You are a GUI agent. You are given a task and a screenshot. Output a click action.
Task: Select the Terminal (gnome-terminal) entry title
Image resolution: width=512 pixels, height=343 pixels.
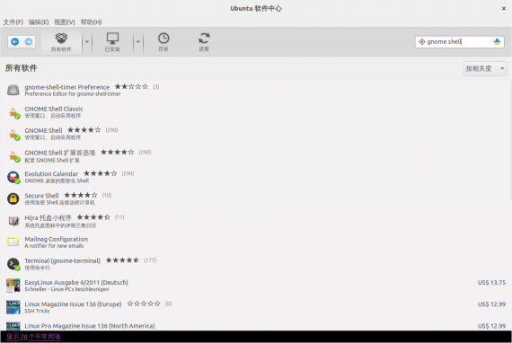click(62, 260)
